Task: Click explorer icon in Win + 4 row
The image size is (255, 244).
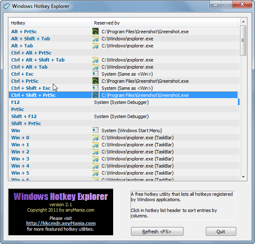Action: pos(95,166)
